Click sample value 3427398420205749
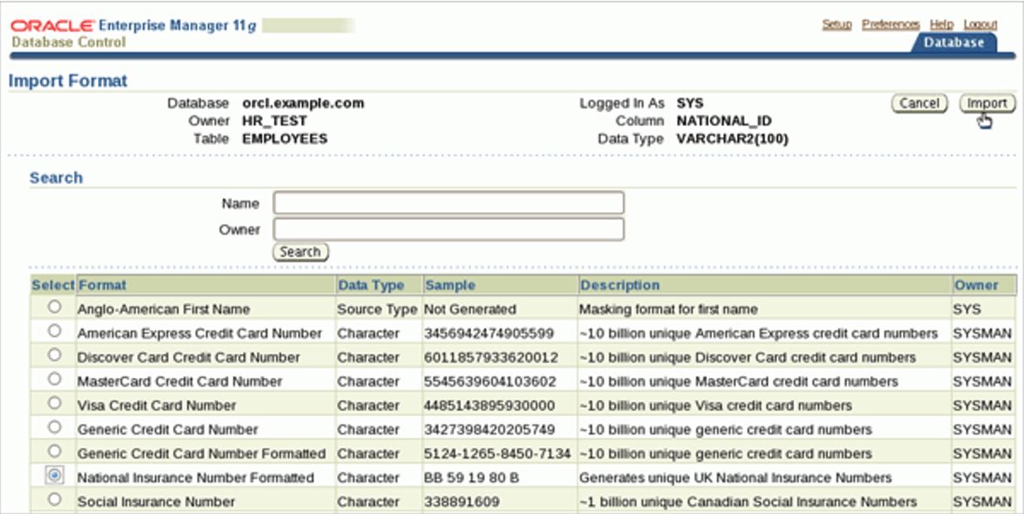 (489, 429)
